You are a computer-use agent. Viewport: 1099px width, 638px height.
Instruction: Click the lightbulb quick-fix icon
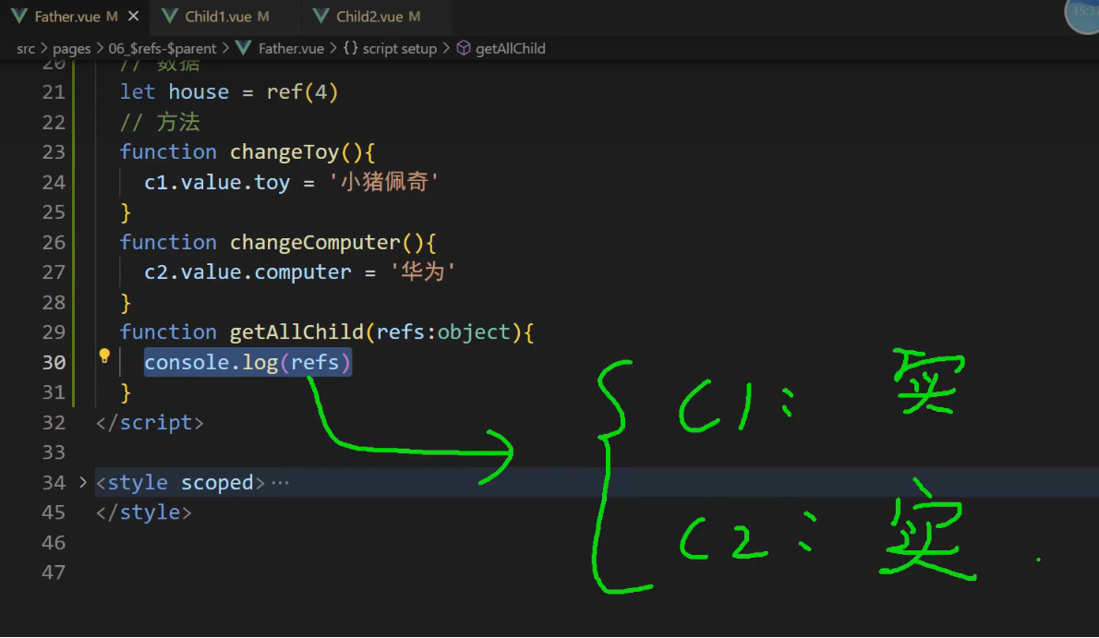pos(104,356)
